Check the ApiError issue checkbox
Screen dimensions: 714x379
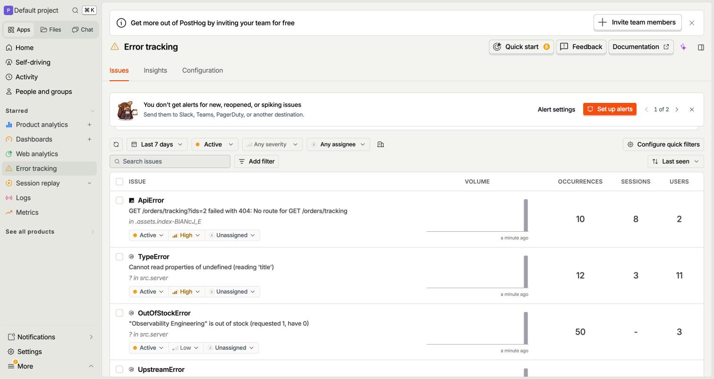[x=119, y=201]
